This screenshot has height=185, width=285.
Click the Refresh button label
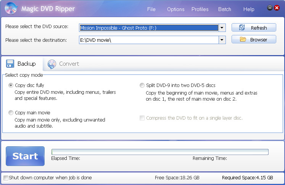click(x=259, y=28)
